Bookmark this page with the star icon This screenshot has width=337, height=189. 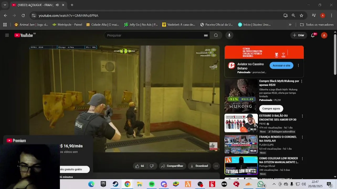point(301,15)
